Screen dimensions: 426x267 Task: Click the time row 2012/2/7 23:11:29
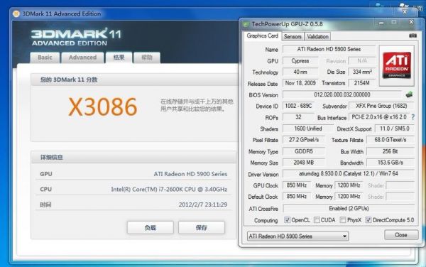pos(133,205)
